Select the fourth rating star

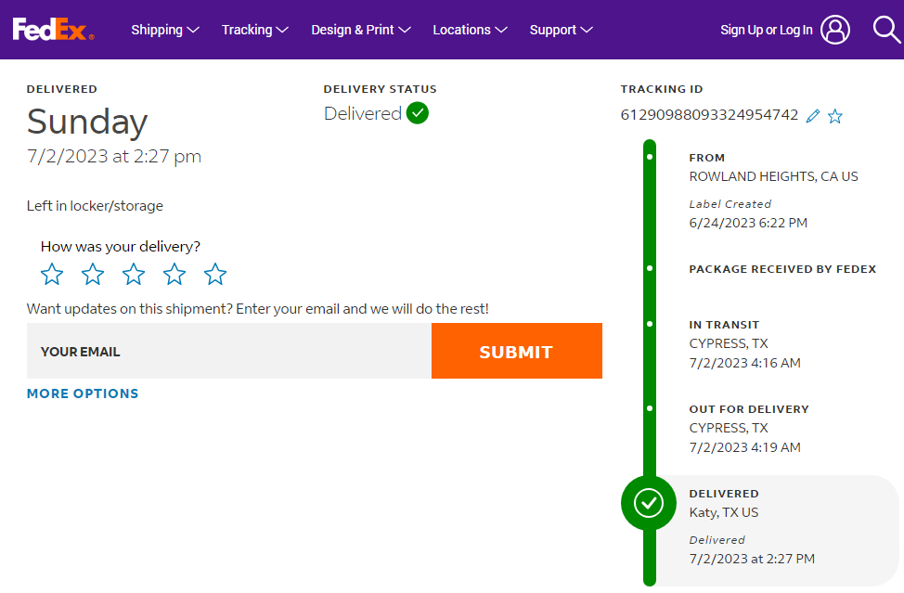[174, 274]
